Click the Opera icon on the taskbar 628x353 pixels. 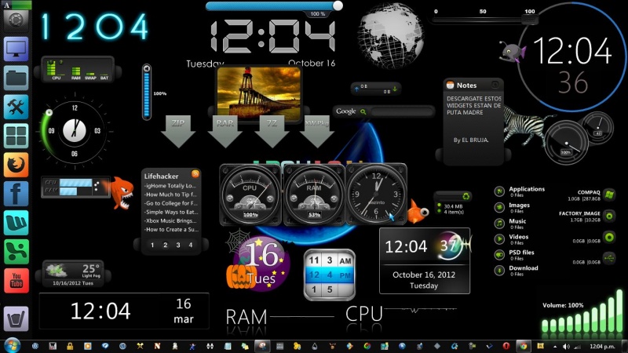pyautogui.click(x=506, y=346)
